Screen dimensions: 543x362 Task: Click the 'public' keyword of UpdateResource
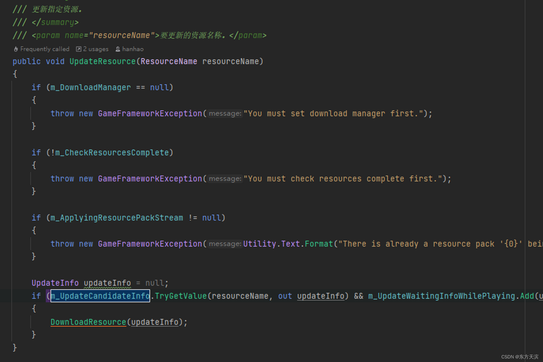coord(27,61)
